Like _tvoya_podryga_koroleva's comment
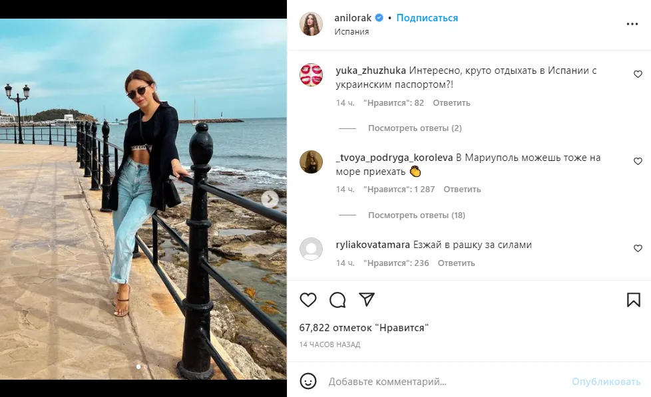The width and height of the screenshot is (651, 397). click(638, 161)
